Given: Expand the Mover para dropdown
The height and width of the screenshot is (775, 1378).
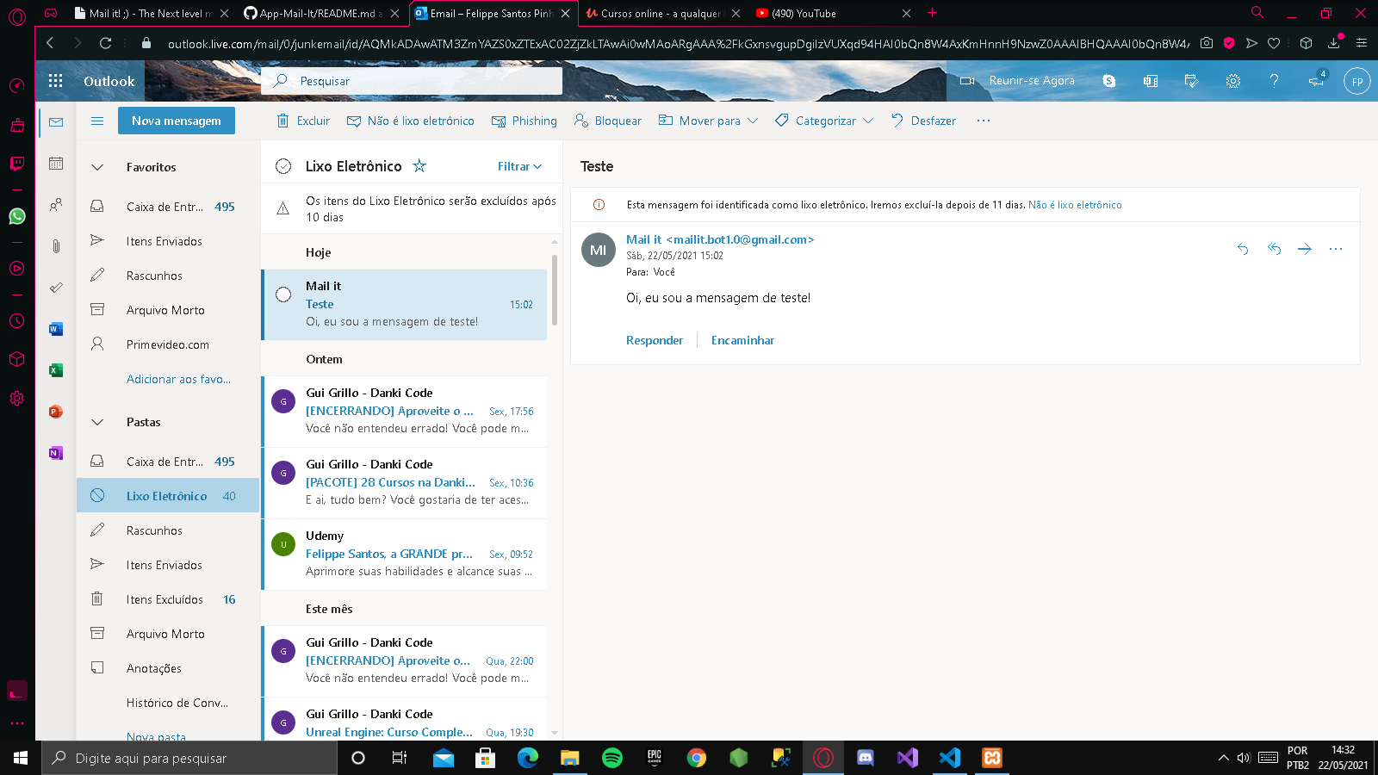Looking at the screenshot, I should [753, 121].
